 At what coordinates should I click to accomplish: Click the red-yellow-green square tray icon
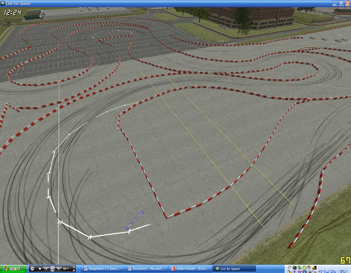pos(314,268)
